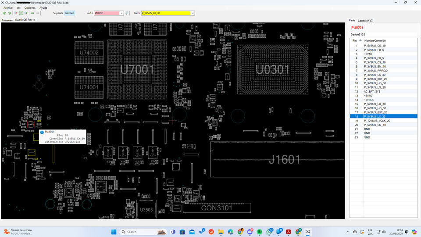Select pin 12 row AC_BAT_SYS

click(383, 91)
